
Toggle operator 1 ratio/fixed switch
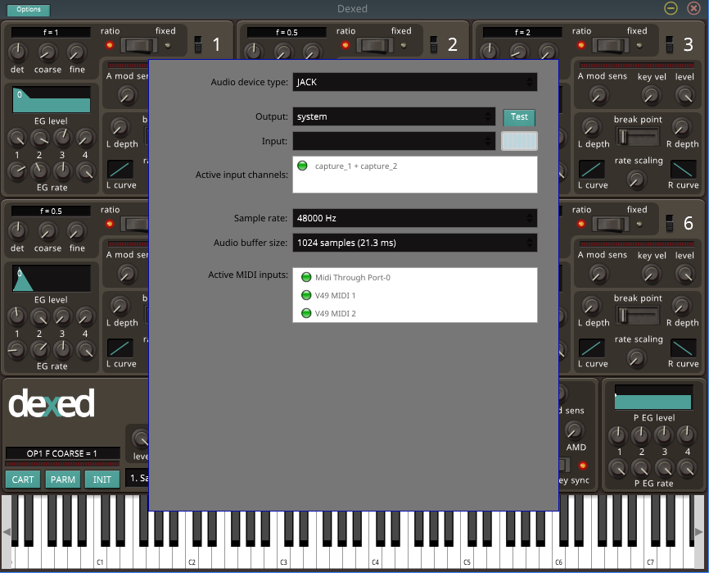141,45
